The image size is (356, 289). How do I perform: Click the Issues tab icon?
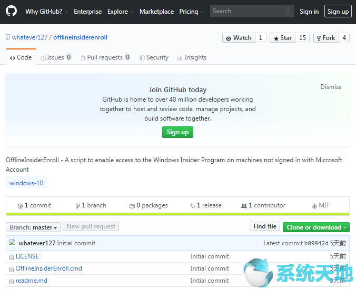pyautogui.click(x=43, y=58)
